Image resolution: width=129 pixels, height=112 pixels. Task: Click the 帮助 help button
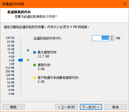(x=13, y=107)
